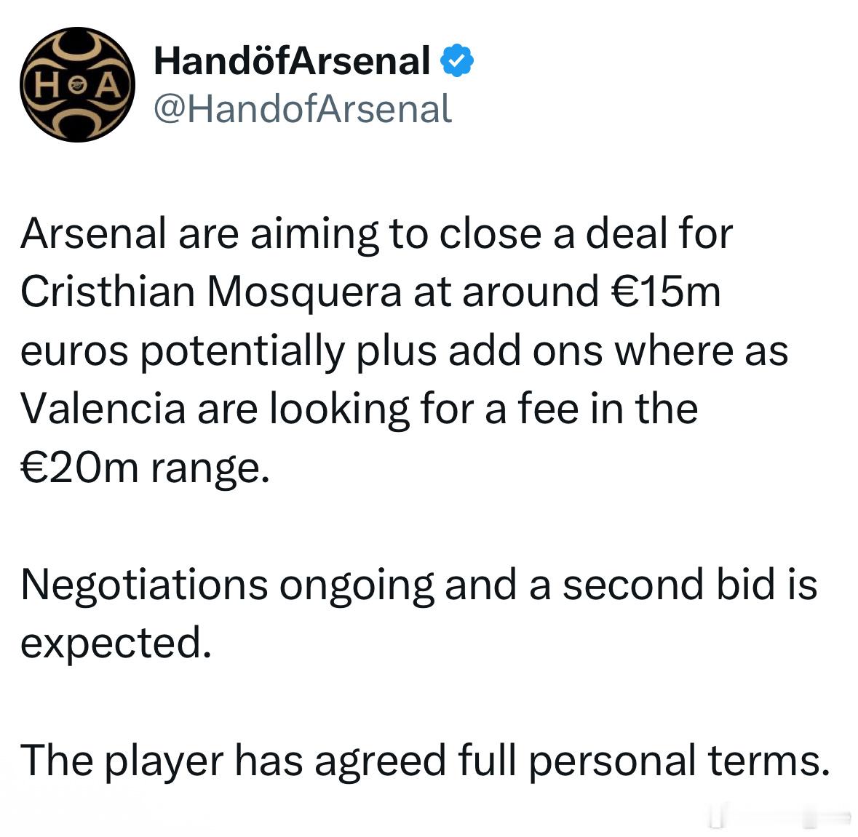Click the word Valencia in the tweet

tap(103, 409)
